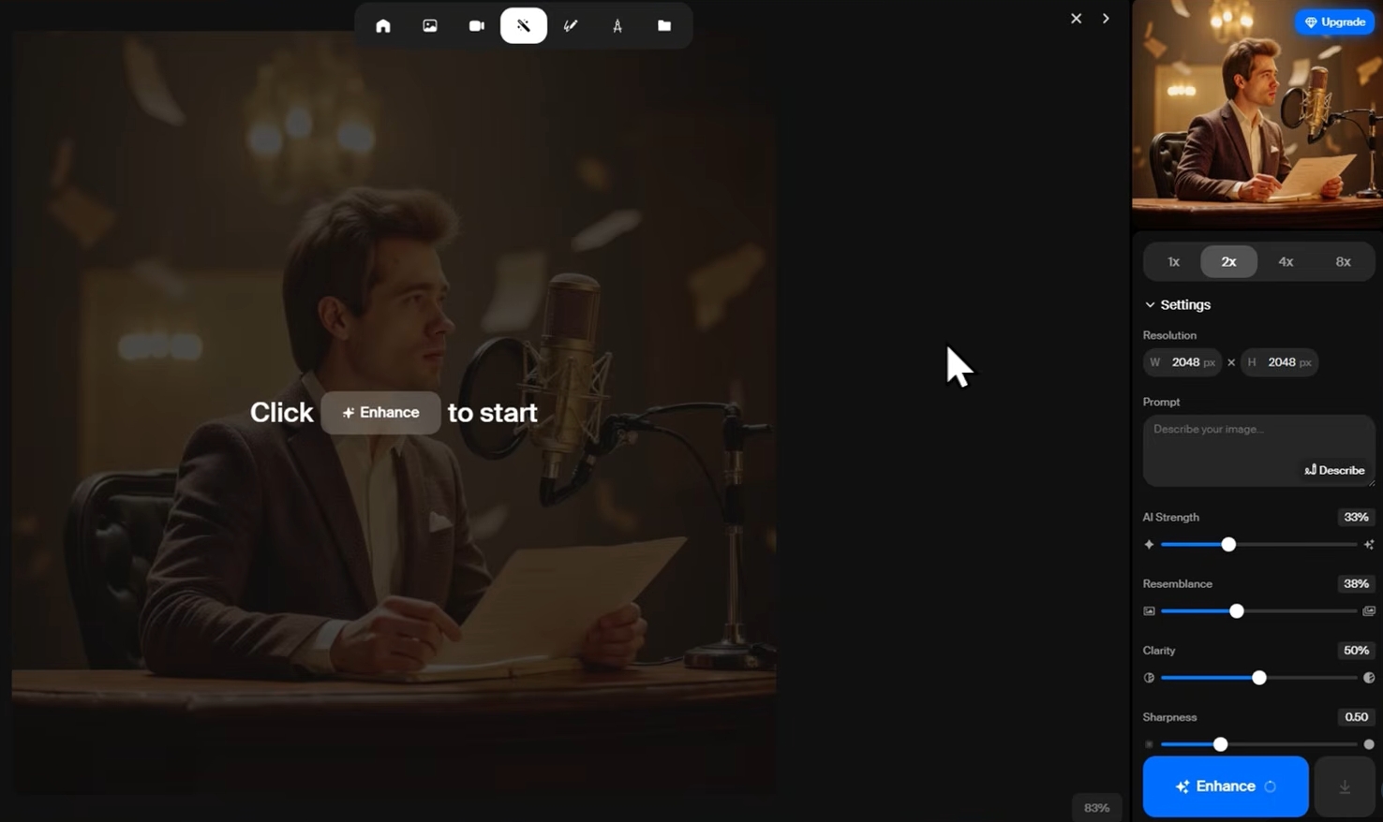
Task: Click the Upgrade button
Action: (1335, 22)
